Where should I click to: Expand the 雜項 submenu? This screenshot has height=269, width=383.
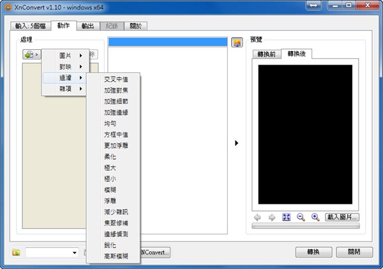[x=66, y=89]
